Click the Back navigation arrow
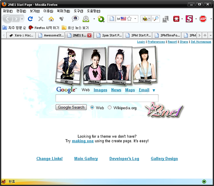Image resolution: width=214 pixels, height=186 pixels. (7, 19)
